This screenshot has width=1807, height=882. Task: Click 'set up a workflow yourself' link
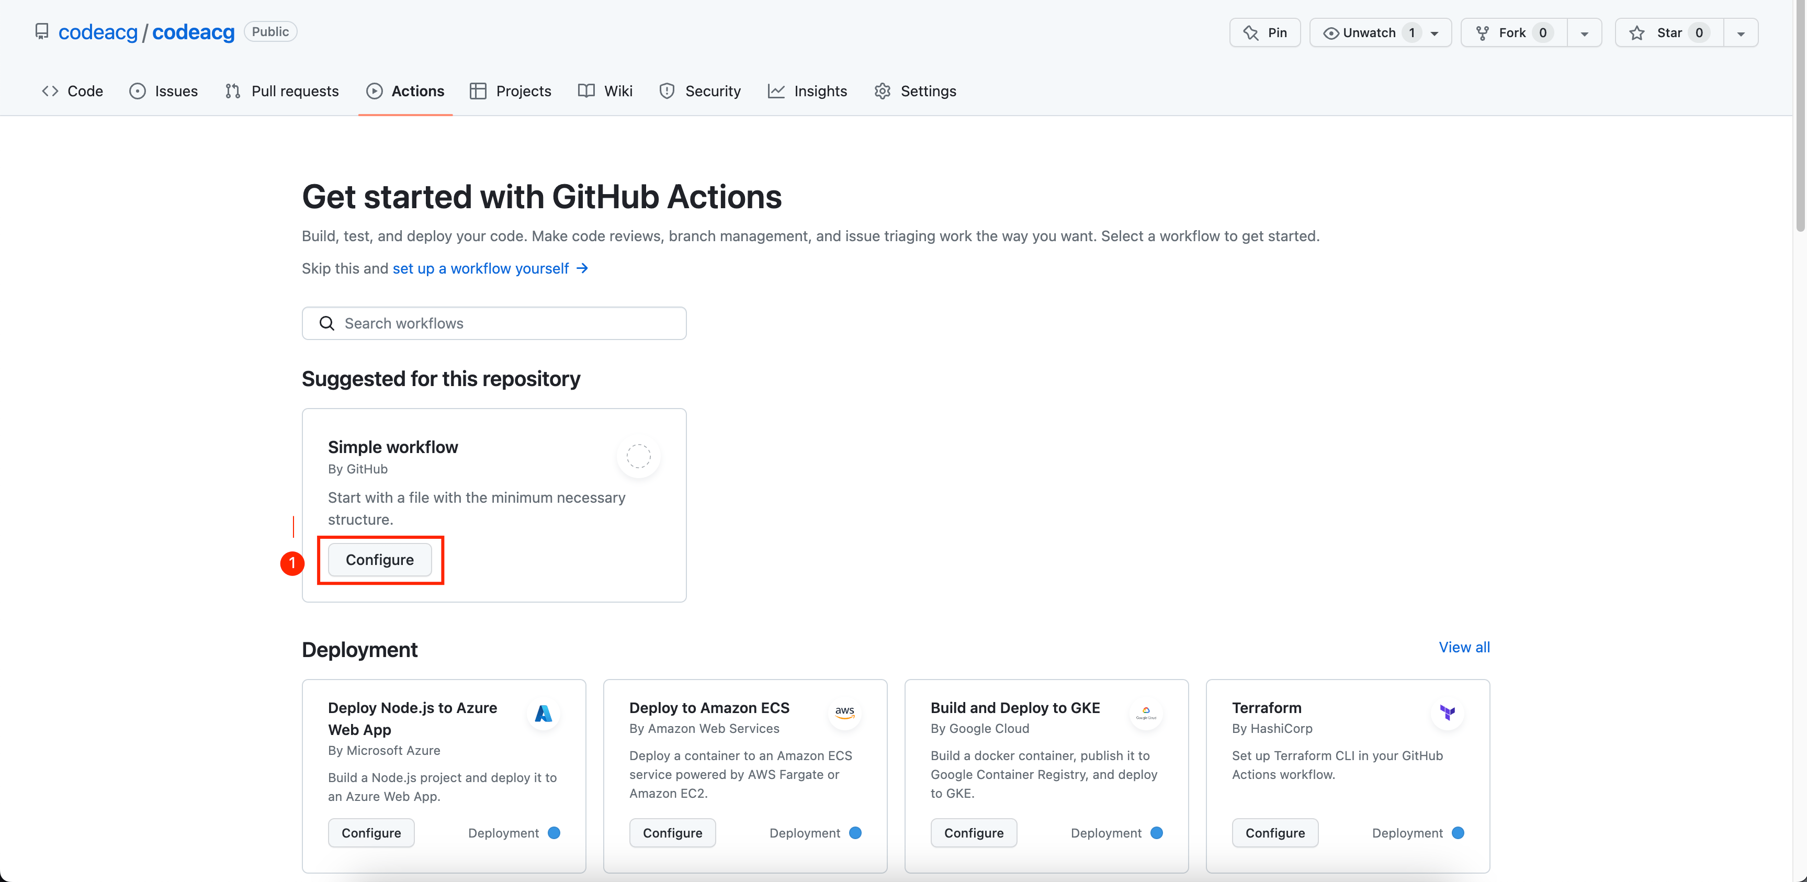490,269
